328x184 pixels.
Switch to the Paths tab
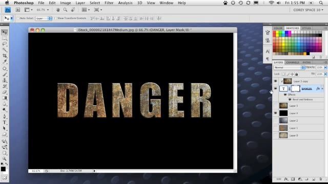[x=306, y=62]
